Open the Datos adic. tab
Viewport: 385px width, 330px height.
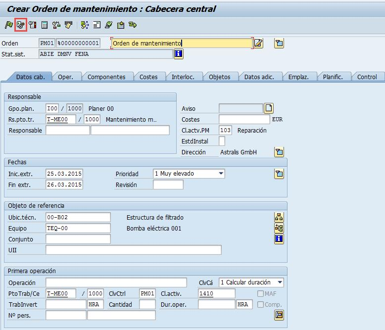[259, 77]
